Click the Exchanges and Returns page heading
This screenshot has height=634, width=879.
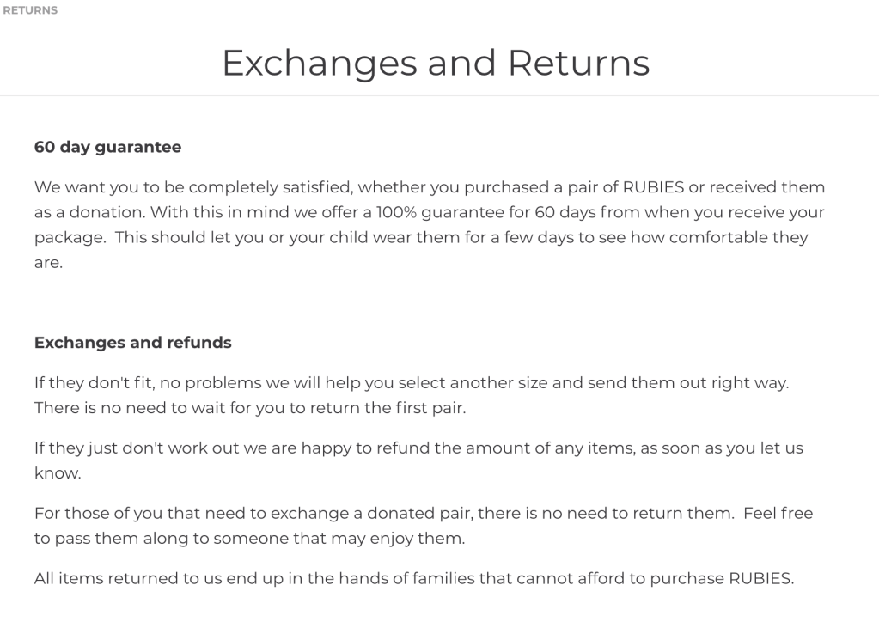tap(436, 64)
